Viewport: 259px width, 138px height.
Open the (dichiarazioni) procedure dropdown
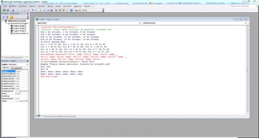pyautogui.click(x=245, y=23)
